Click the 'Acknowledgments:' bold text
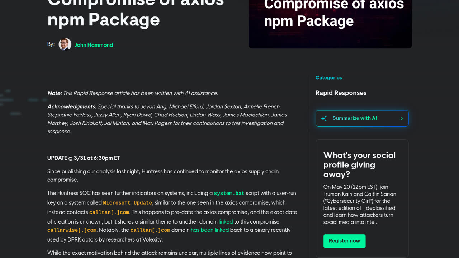Viewport: 459px width, 258px height. coord(72,106)
